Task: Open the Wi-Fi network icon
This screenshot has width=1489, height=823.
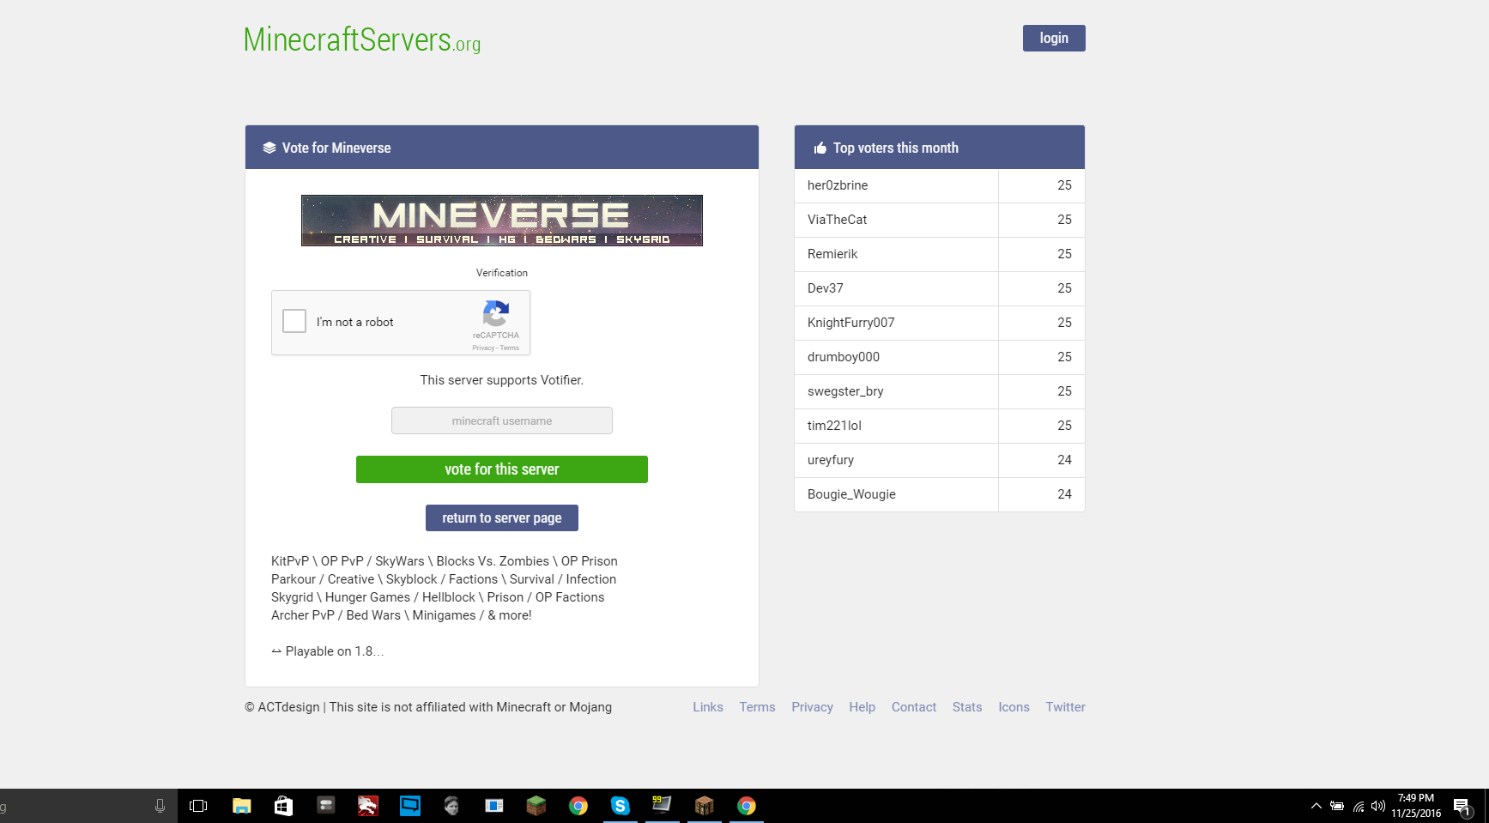Action: 1359,806
